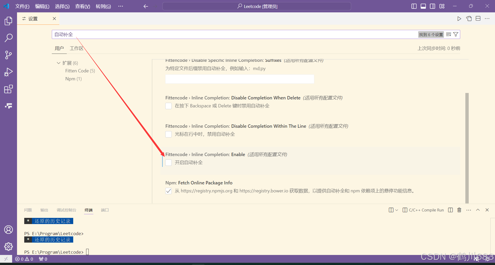Collapse the 扩展 settings group
495x265 pixels.
(58, 63)
